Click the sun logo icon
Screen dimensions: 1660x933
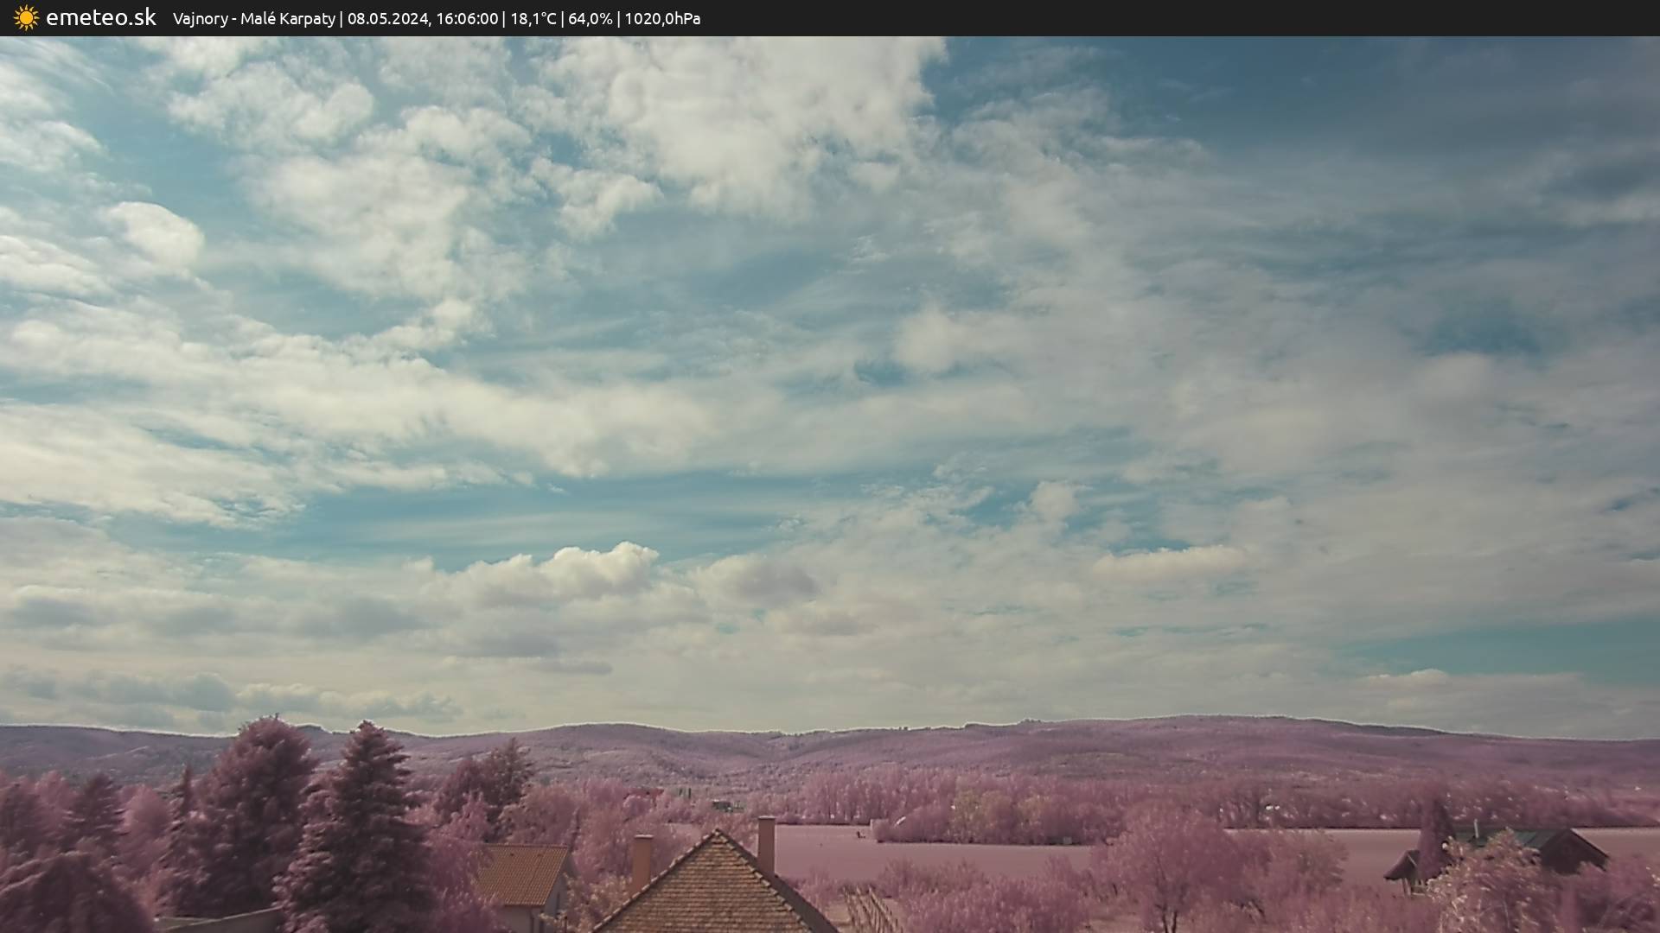click(x=26, y=18)
